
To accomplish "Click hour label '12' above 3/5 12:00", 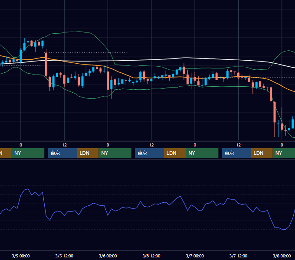I will (x=64, y=145).
